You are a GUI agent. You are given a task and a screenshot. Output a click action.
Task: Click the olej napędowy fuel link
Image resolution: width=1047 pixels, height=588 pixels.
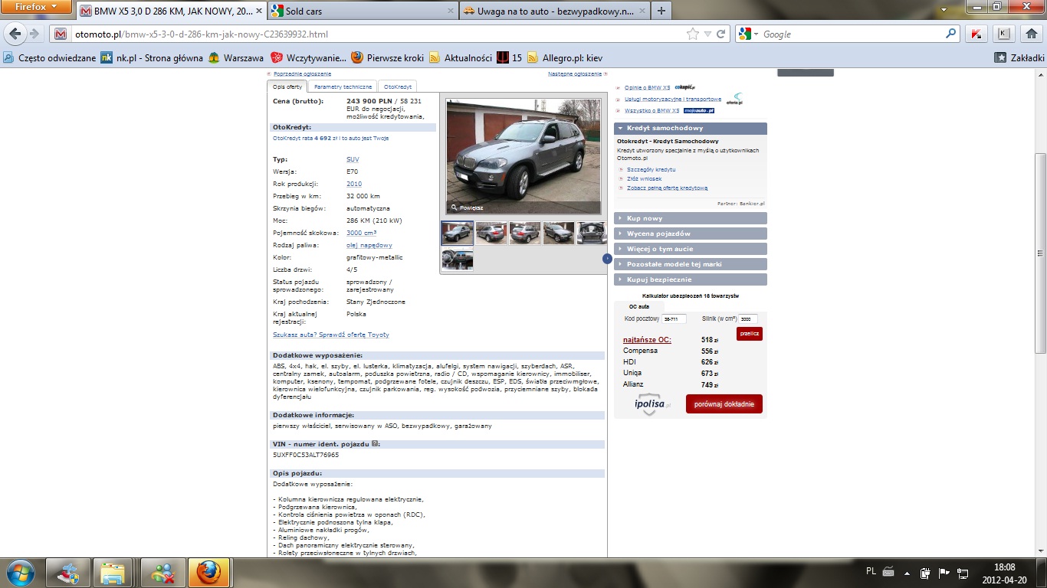point(369,245)
